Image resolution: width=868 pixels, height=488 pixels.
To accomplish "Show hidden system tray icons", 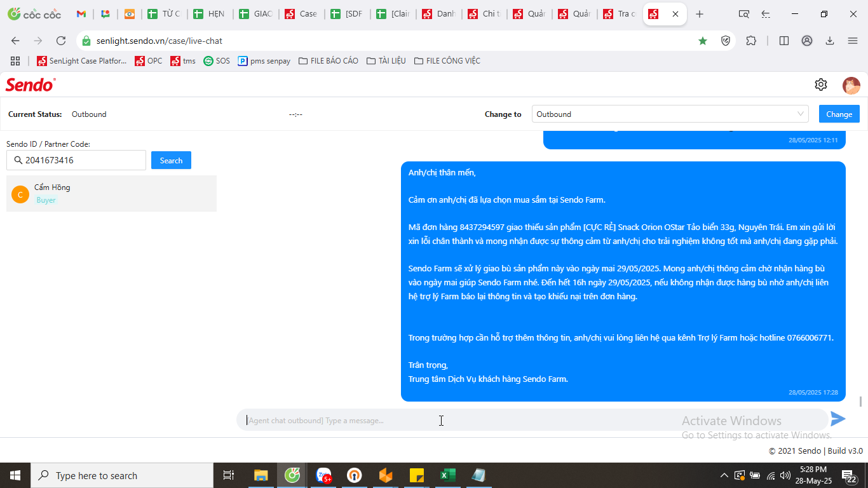I will pyautogui.click(x=724, y=475).
